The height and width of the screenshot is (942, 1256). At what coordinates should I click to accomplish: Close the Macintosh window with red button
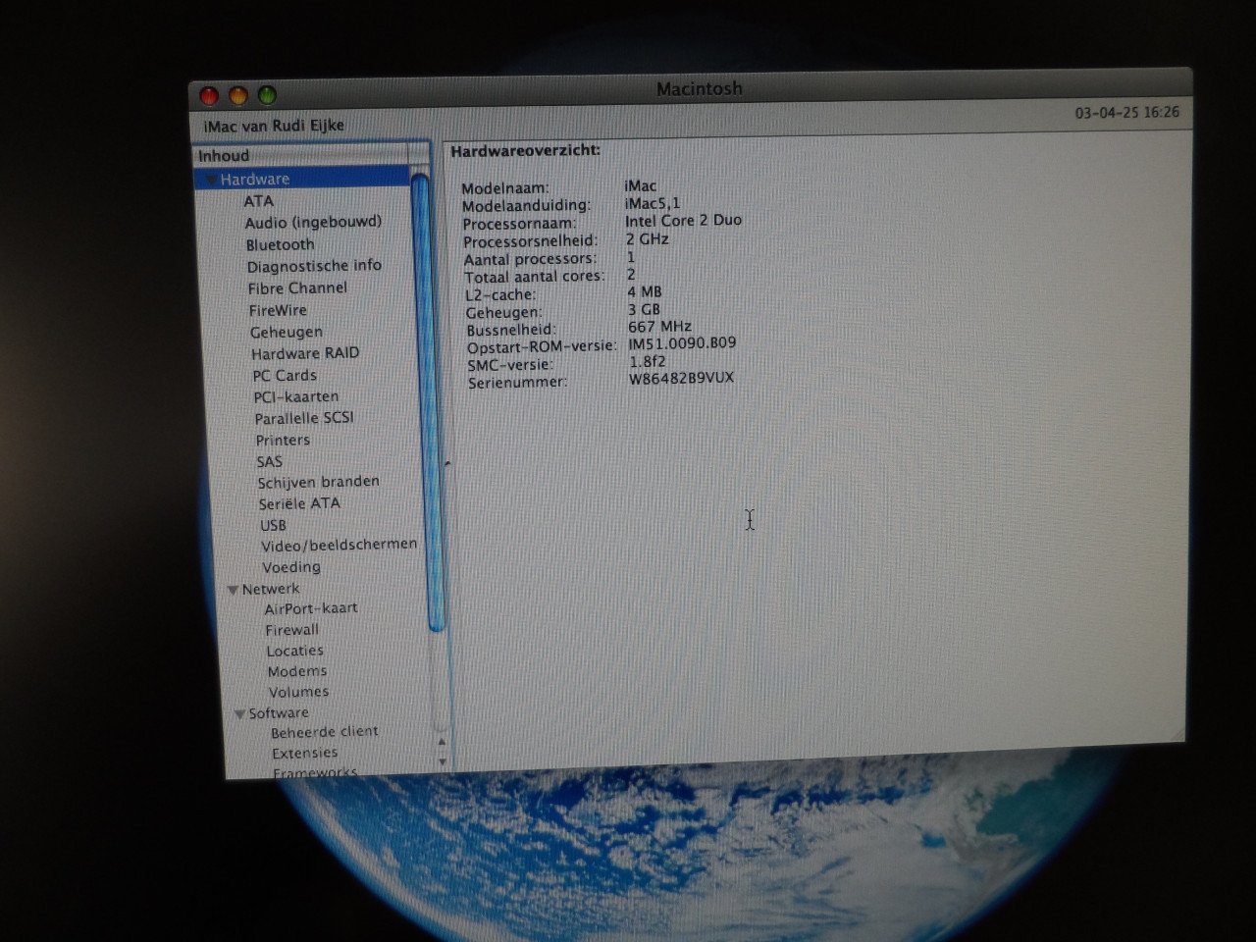point(209,96)
